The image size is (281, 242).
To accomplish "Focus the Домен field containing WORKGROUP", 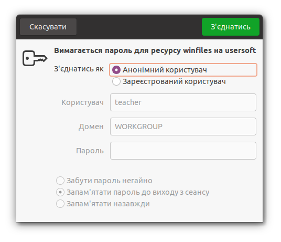I will pos(183,127).
